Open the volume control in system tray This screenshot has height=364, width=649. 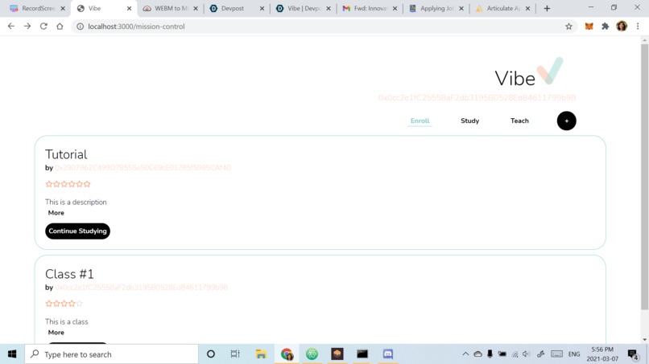point(527,354)
